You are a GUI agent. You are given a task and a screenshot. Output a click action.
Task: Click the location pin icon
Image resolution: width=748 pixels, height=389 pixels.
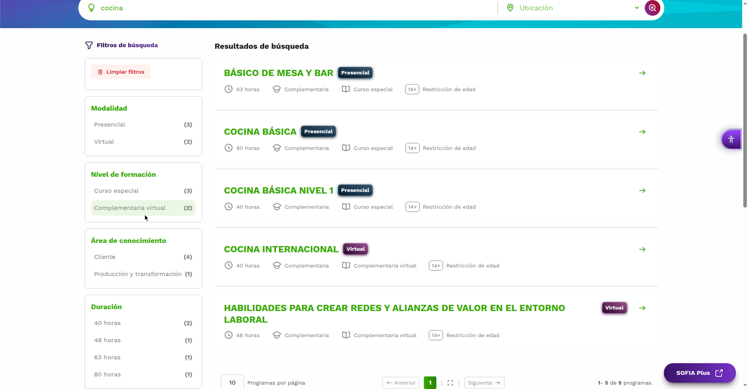pyautogui.click(x=511, y=8)
